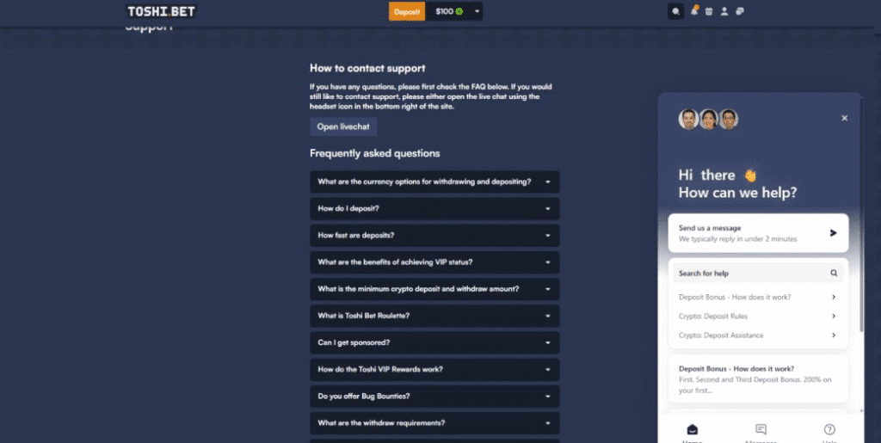Open the Crypto: Deposit Rules help article
881x443 pixels.
(x=757, y=316)
